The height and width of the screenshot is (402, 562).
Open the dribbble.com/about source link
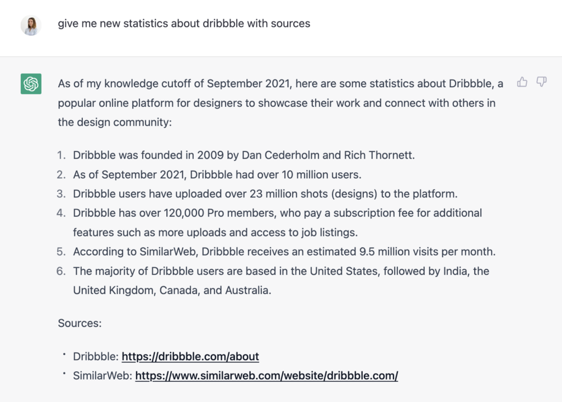(x=190, y=356)
